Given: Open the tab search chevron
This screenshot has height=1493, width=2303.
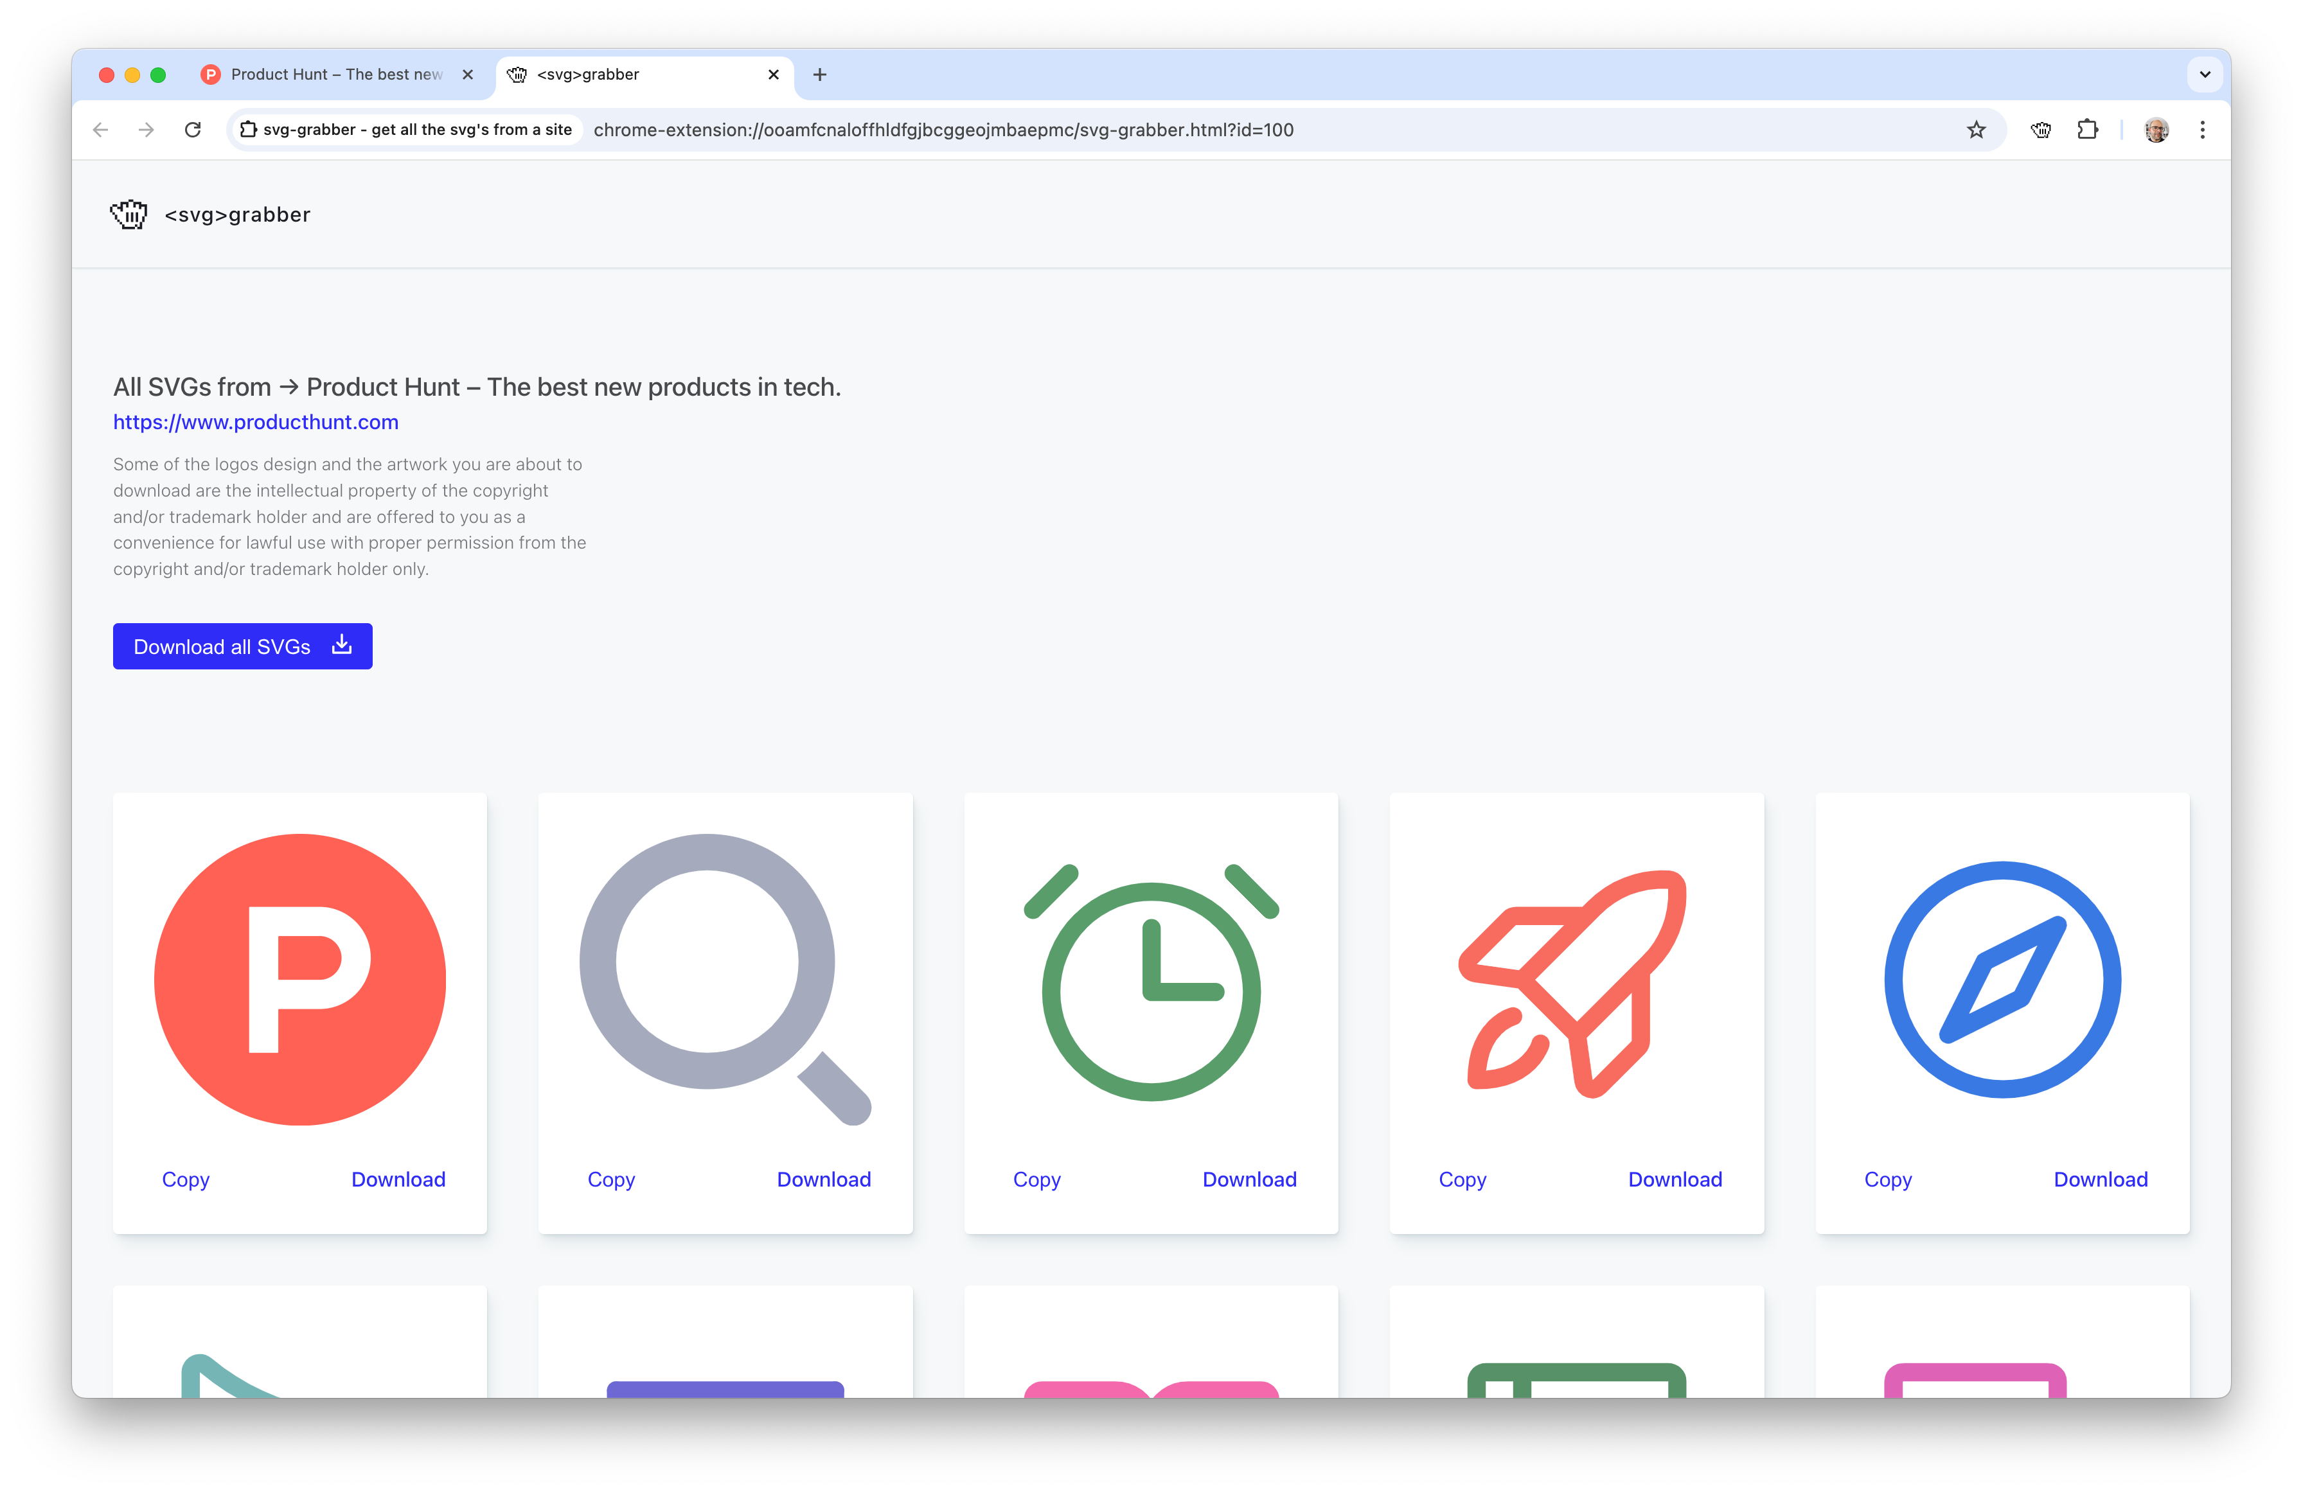Looking at the screenshot, I should pos(2205,75).
